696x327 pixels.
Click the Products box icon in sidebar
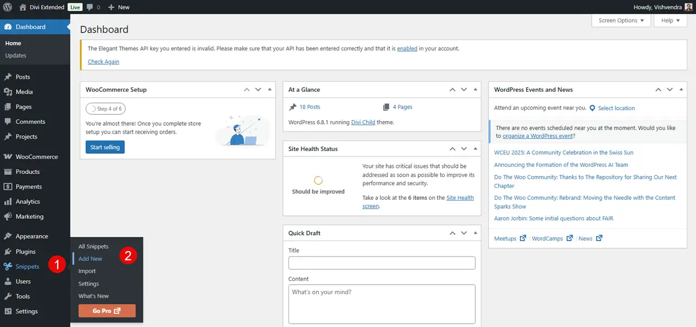click(8, 172)
